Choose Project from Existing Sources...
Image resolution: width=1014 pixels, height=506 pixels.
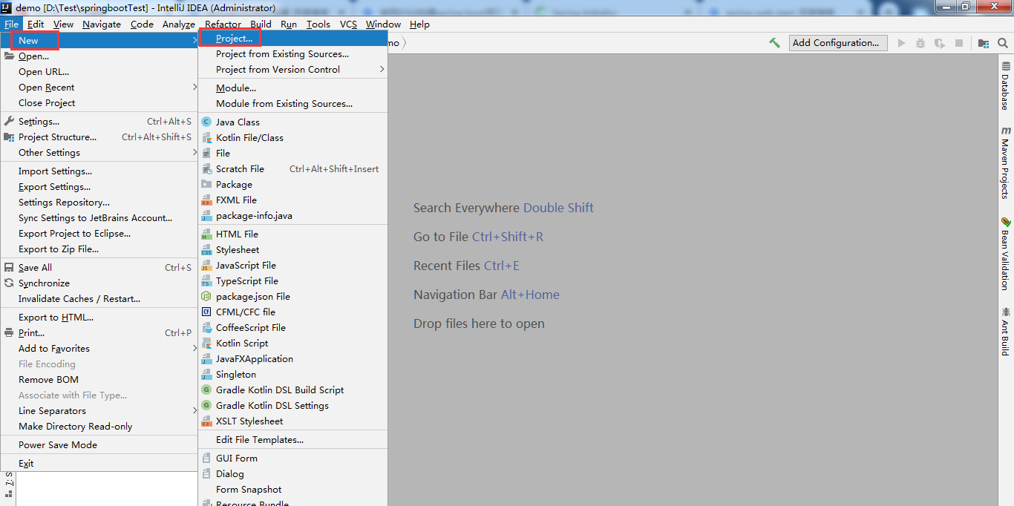(x=292, y=53)
